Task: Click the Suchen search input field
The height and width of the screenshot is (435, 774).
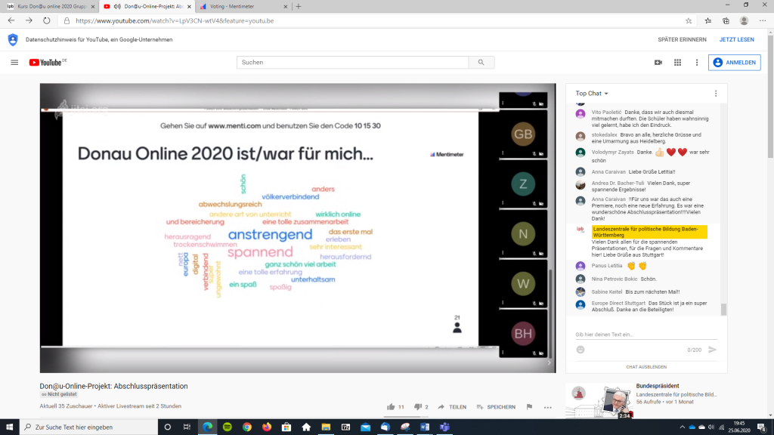Action: pyautogui.click(x=352, y=63)
